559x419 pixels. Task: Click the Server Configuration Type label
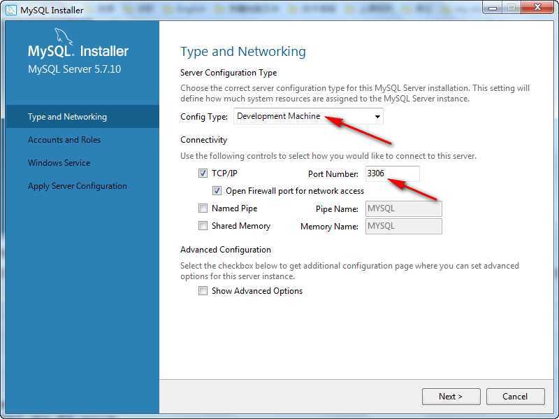point(228,73)
